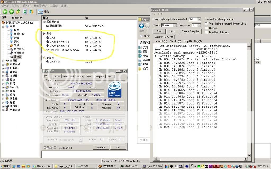Open the Processors dropdown in Hyper PI
The width and height of the screenshot is (271, 169).
199,25
